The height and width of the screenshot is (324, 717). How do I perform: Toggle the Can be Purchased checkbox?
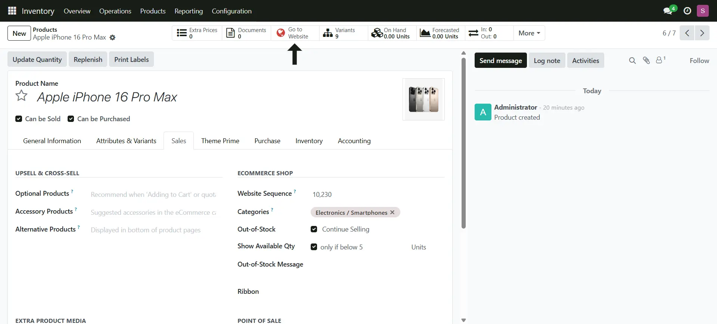pos(71,119)
